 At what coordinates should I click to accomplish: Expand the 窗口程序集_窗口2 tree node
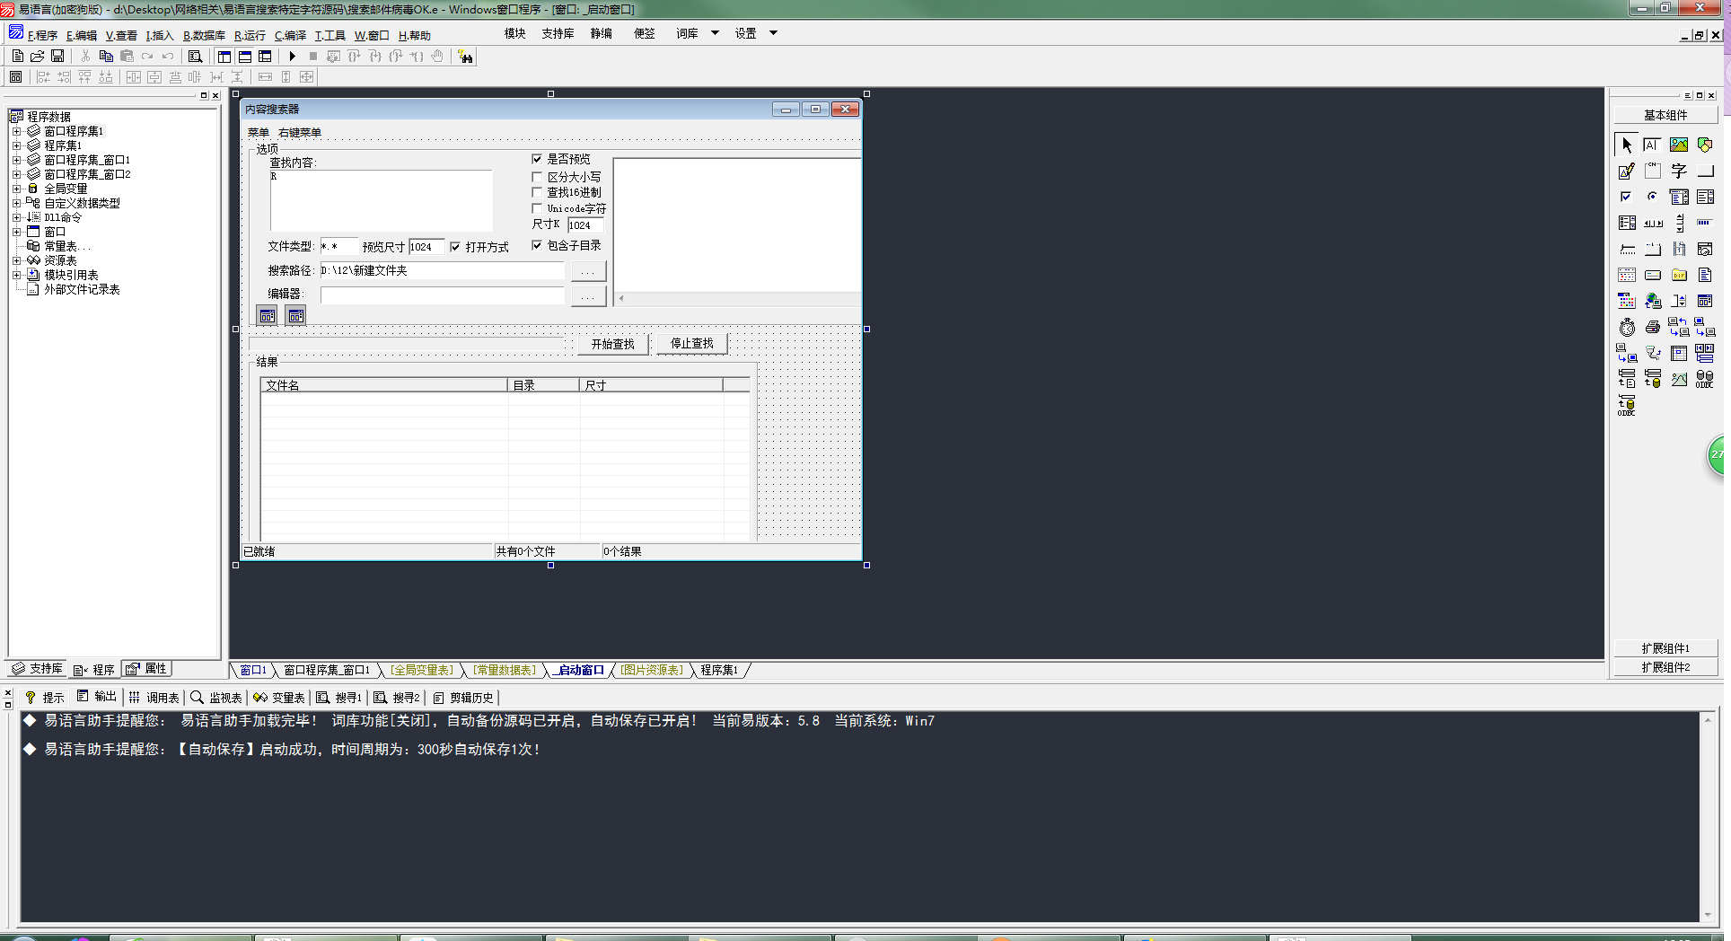16,174
